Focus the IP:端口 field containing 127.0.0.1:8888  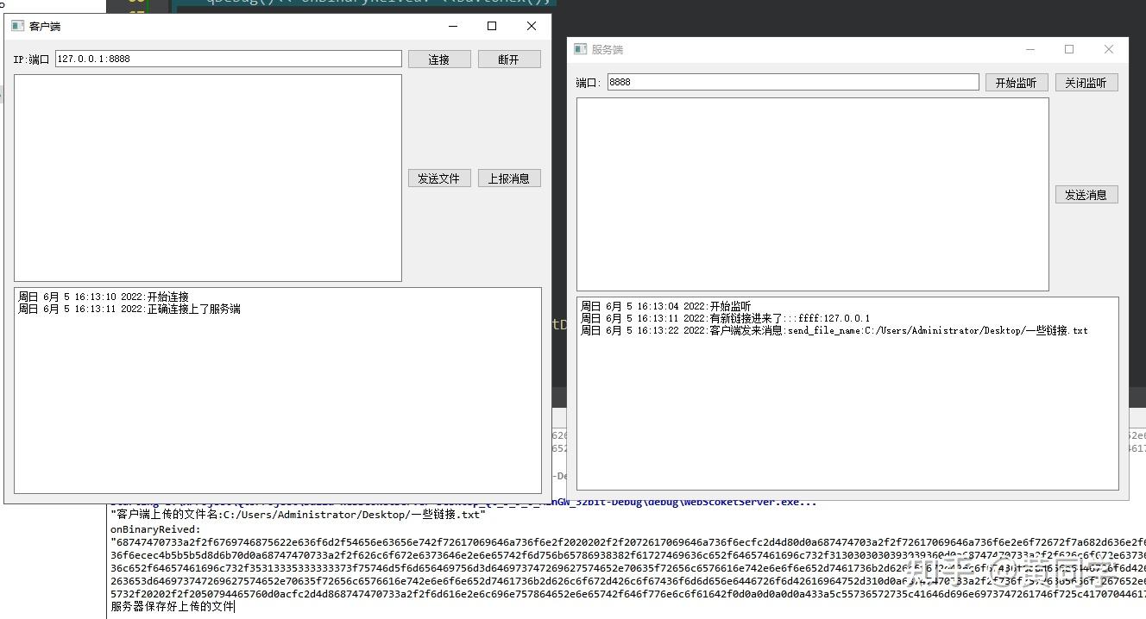(x=229, y=59)
